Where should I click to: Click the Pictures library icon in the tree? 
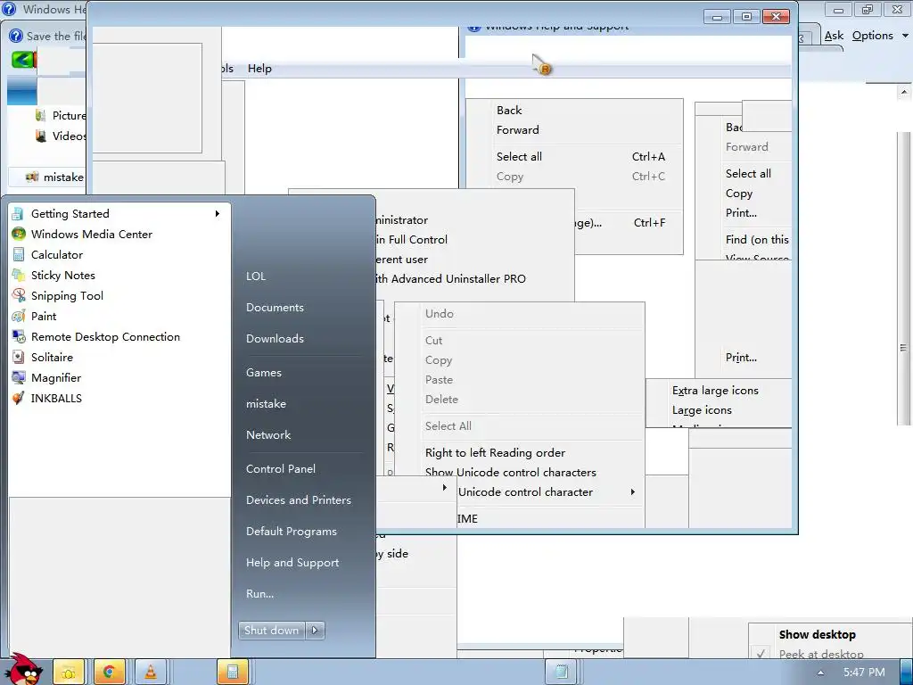(40, 115)
